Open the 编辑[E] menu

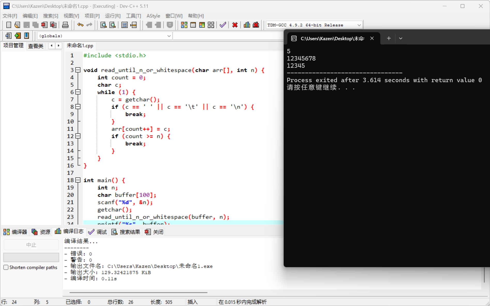point(30,16)
